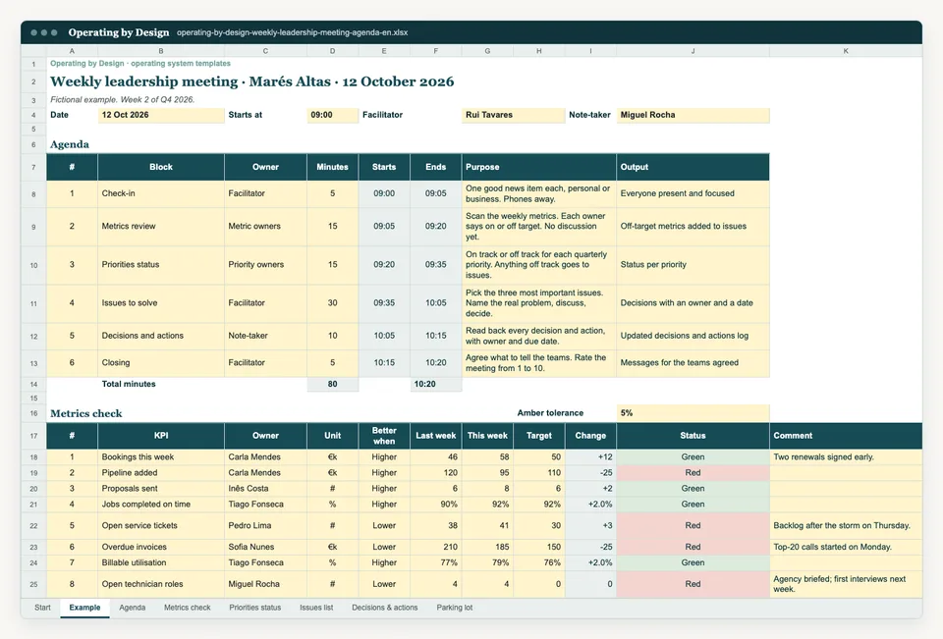Select 'Open service tickets' KPI cell
This screenshot has width=943, height=639.
(x=160, y=525)
